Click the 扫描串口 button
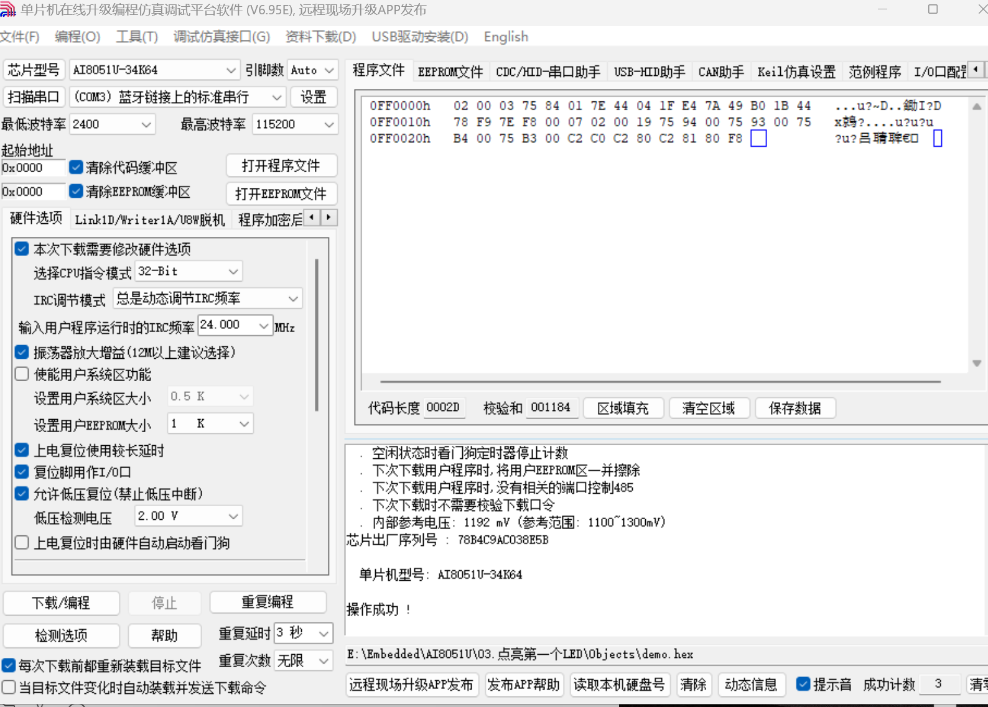Image resolution: width=988 pixels, height=707 pixels. (34, 97)
